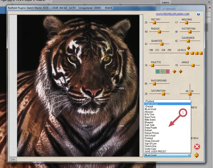Select the Old School preset
Screen dimensions: 213x168
click(150, 136)
